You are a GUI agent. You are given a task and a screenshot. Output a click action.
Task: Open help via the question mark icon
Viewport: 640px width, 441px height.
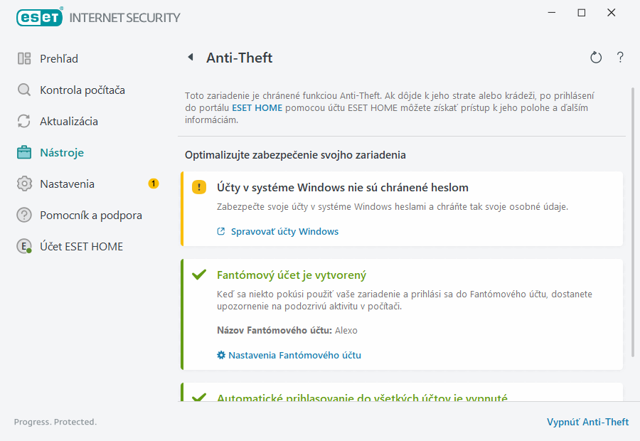pos(619,58)
